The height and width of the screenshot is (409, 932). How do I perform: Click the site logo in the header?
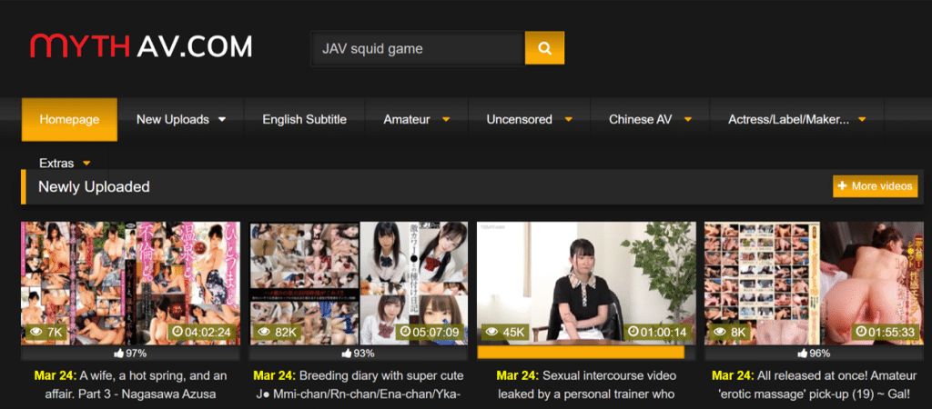click(141, 46)
